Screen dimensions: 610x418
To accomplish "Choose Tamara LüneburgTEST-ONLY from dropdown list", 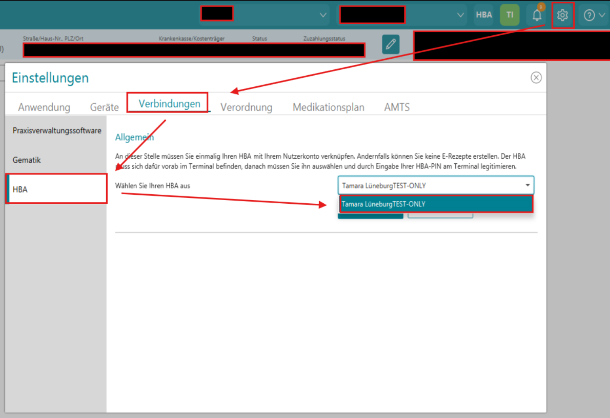I will click(436, 204).
